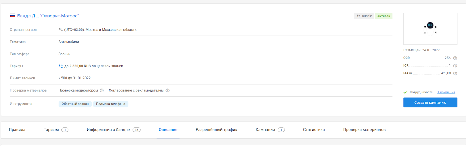Open the Проверка материалов tab

coord(364,130)
